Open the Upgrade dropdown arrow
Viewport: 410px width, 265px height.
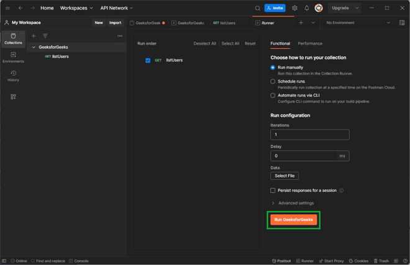click(357, 8)
